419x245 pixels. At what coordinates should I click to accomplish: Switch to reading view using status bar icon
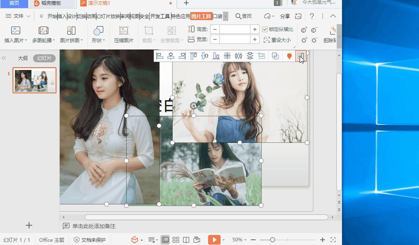186,239
